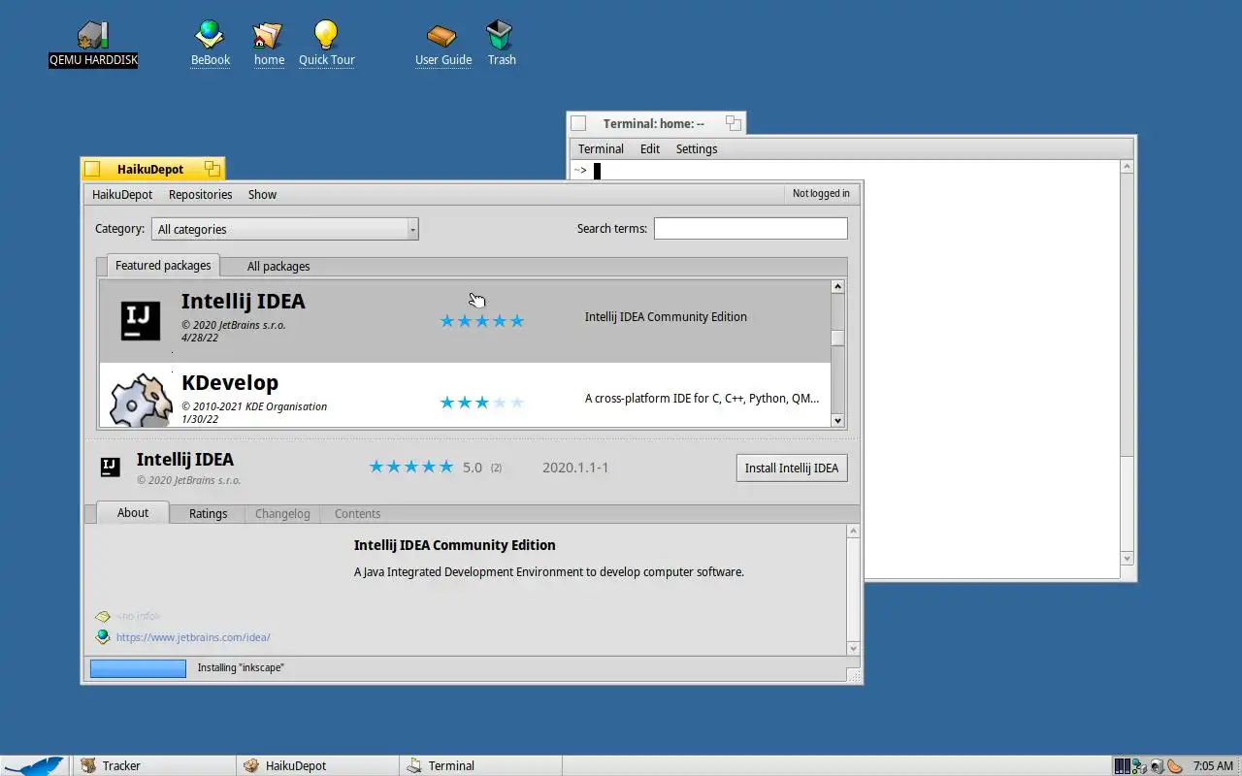Click the Intellij IDEA five-star rating in list
1242x776 pixels.
(x=482, y=320)
